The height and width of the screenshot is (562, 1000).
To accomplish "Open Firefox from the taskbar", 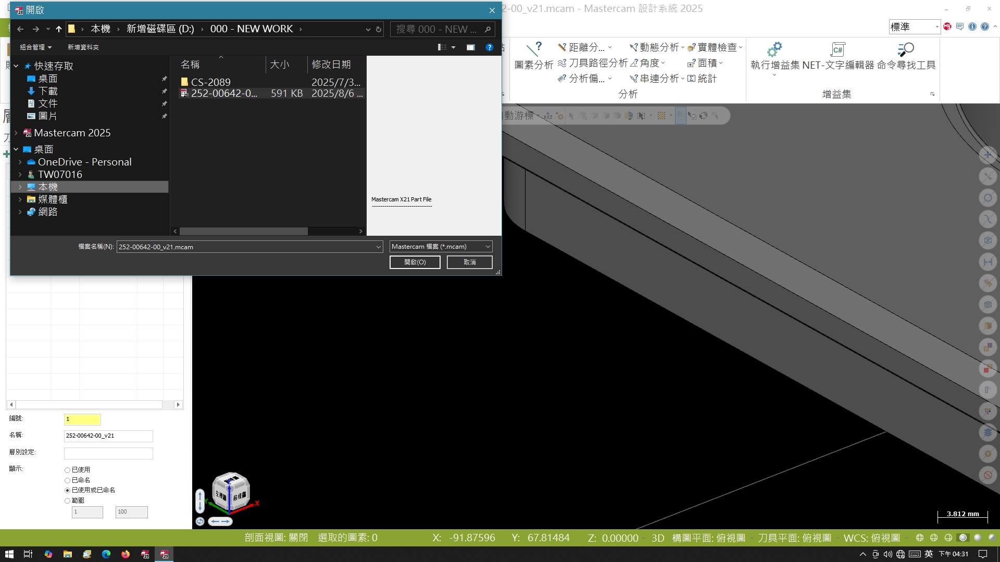I will (126, 554).
